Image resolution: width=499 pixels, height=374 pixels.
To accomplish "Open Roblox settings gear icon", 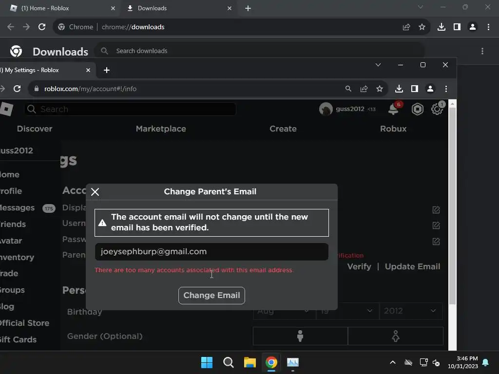I will [x=437, y=109].
